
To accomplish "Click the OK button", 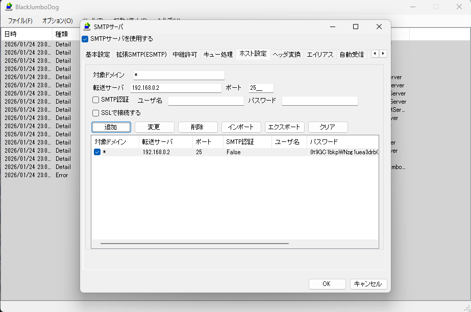I will click(327, 284).
